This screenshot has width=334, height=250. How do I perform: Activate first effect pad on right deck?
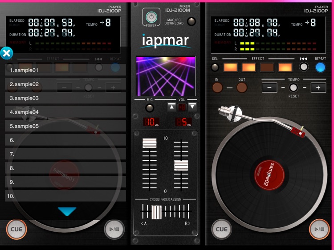(230, 67)
